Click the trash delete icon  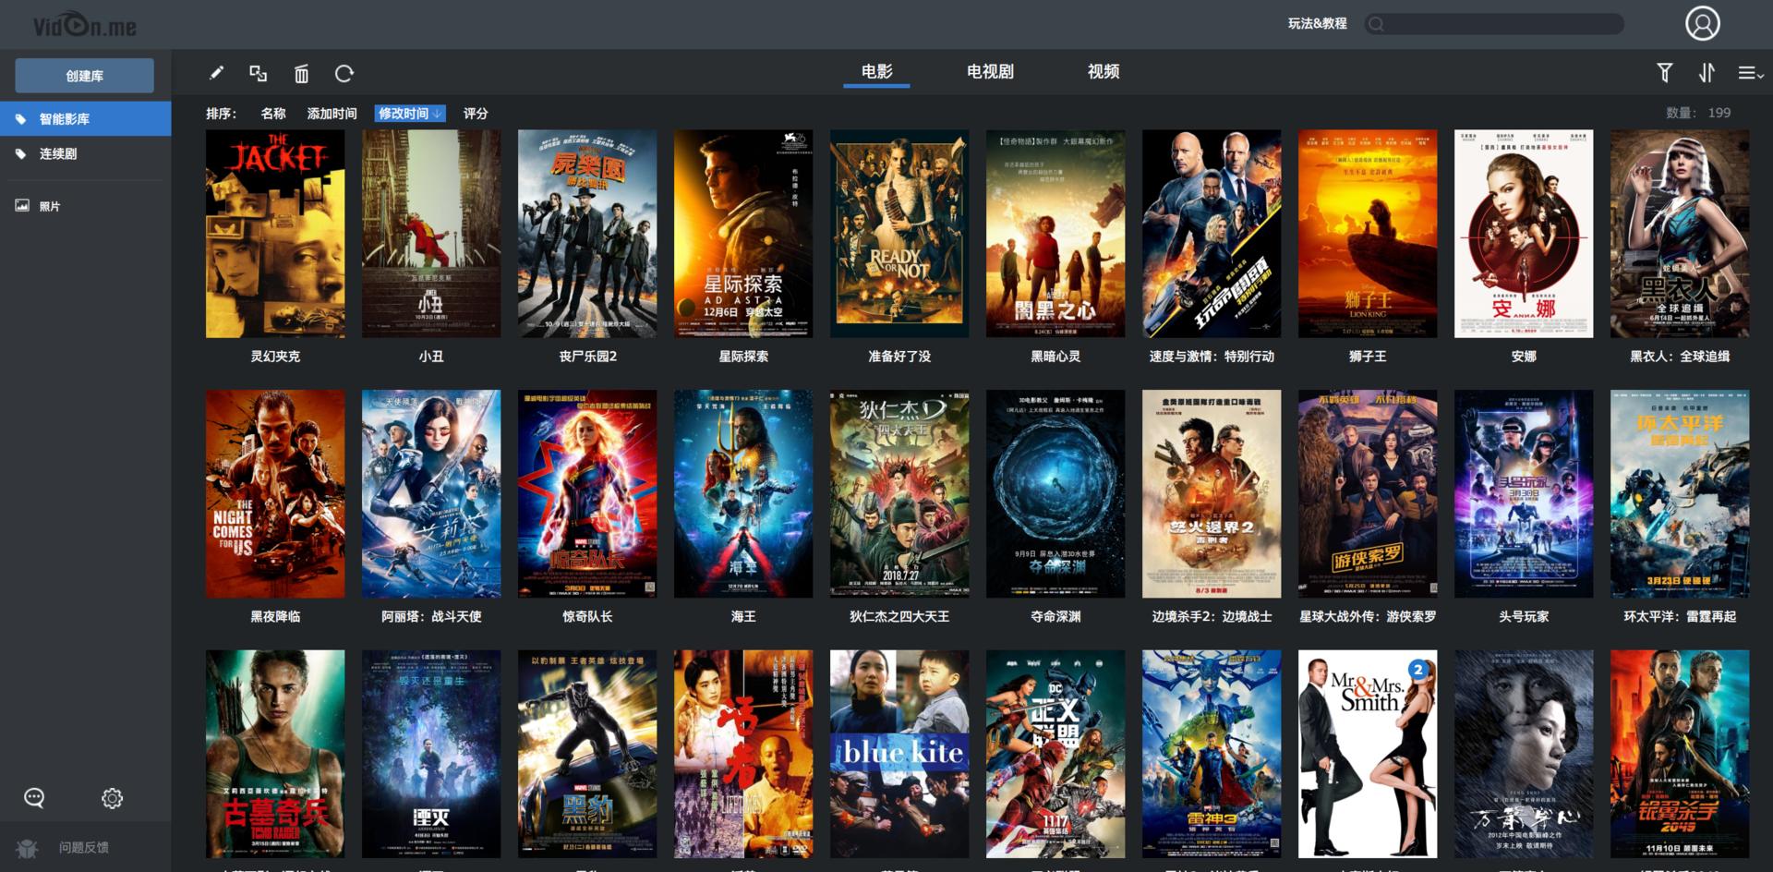coord(301,74)
